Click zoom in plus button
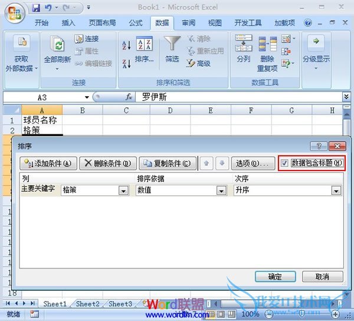 (335, 314)
